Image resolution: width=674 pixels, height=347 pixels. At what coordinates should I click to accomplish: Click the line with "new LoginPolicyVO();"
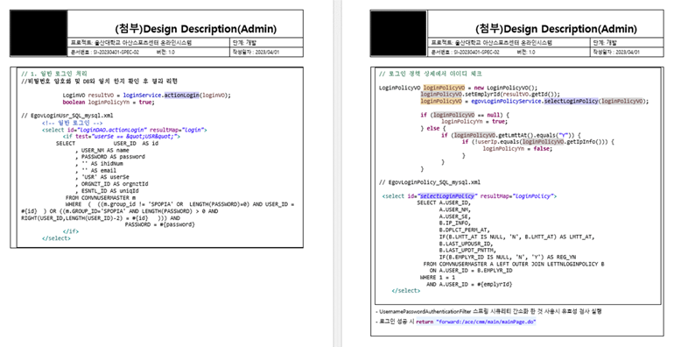coord(458,88)
